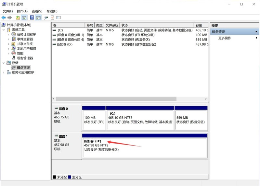
Task: Collapse the Storage tree node
Action: tap(4, 63)
